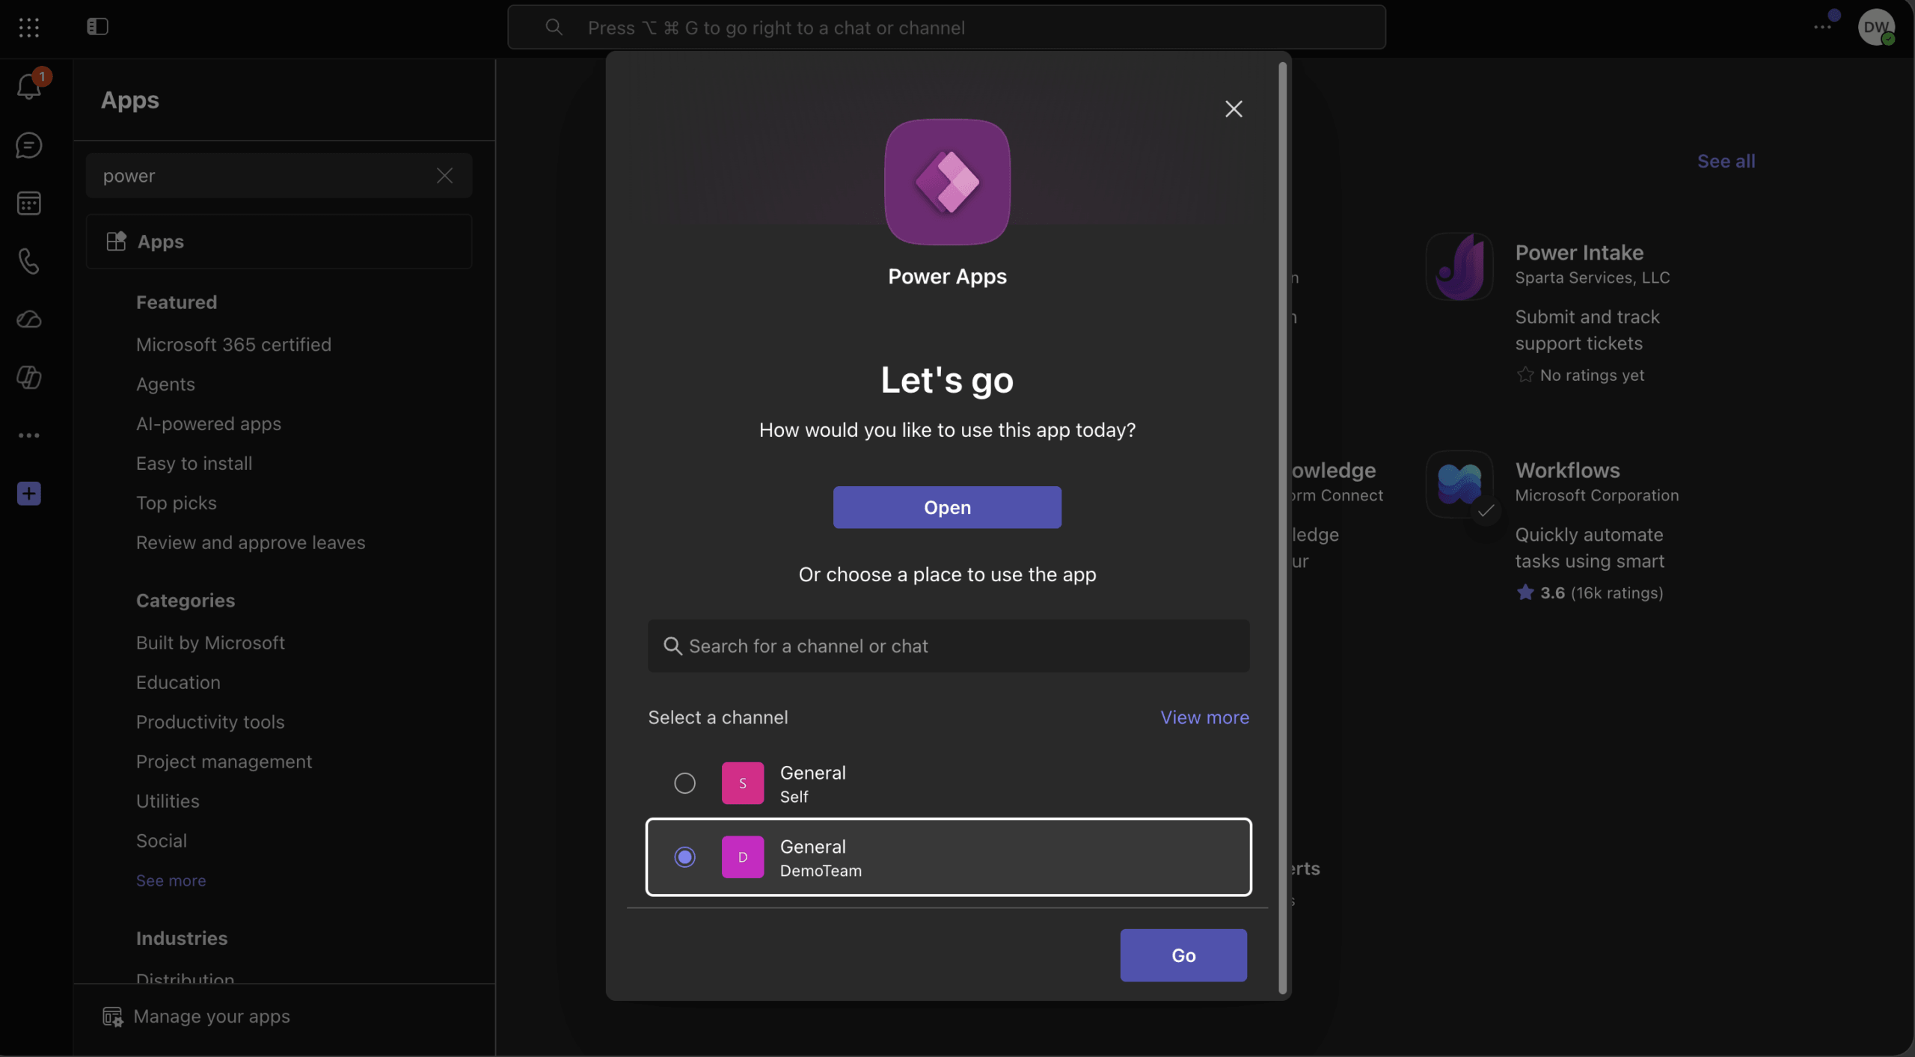
Task: Open Review and approve leaves
Action: (251, 543)
